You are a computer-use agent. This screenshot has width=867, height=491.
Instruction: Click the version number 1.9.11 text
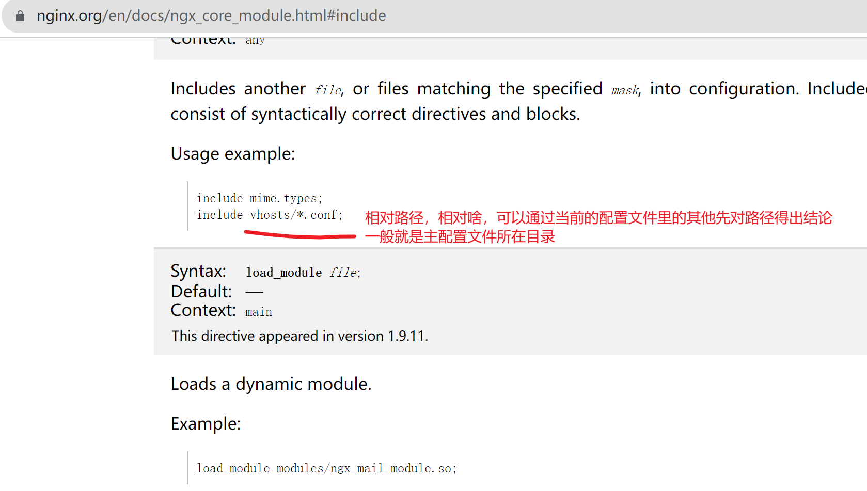(405, 336)
